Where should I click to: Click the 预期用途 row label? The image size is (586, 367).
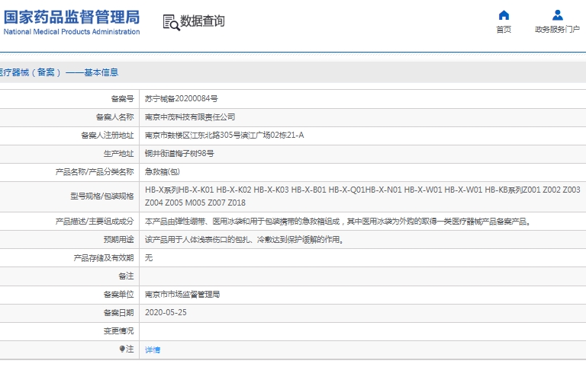coord(118,239)
